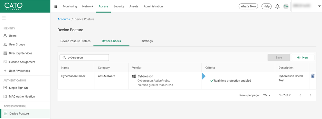Click the Category column header
Image resolution: width=322 pixels, height=119 pixels.
pos(104,68)
